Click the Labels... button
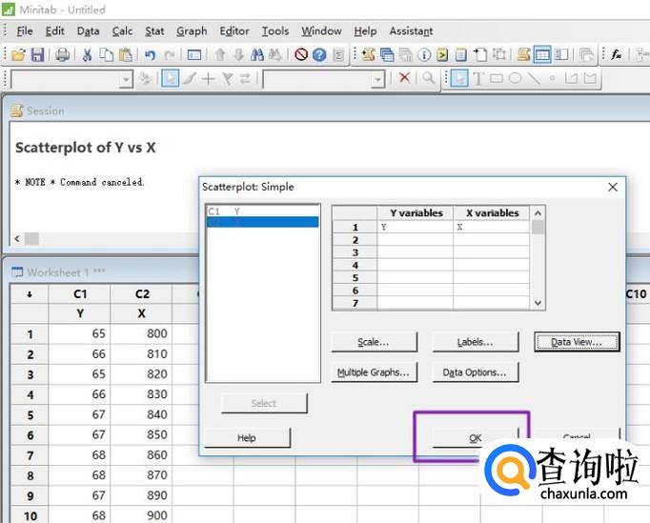The image size is (650, 523). click(x=475, y=342)
